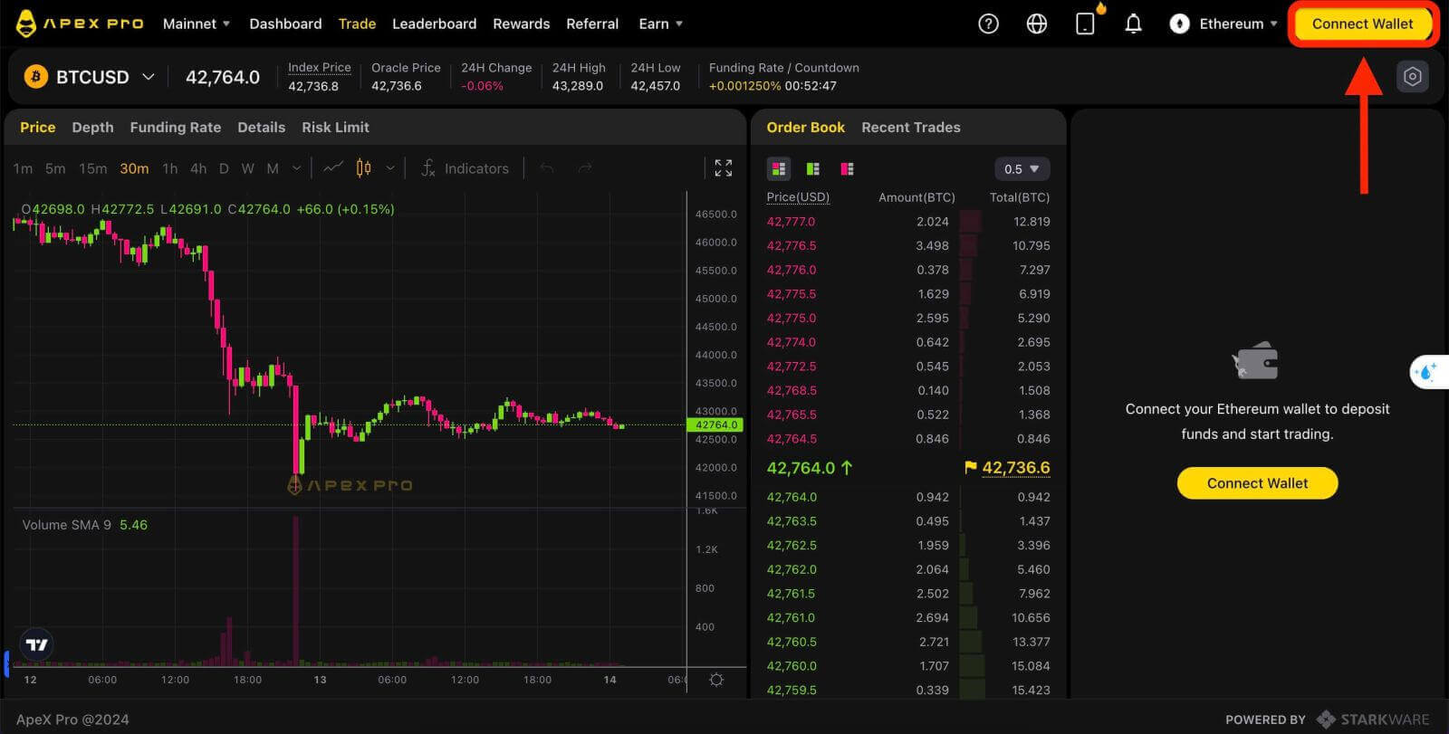The height and width of the screenshot is (734, 1449).
Task: Click Connect Wallet in the top bar
Action: [1362, 24]
